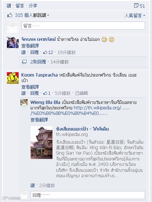152x202 pixels.
Task: Click 讚 in the top post action bar
Action: pos(9,6)
